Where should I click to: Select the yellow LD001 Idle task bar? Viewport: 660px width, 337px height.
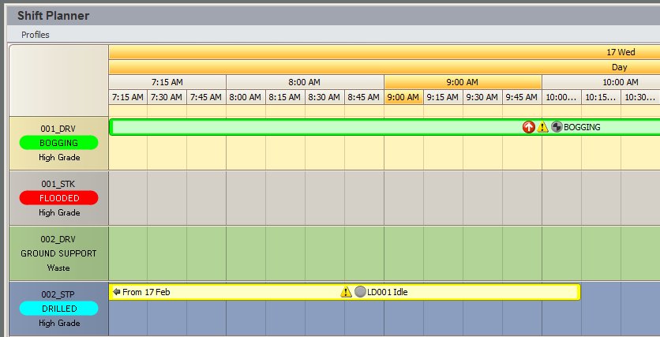pos(345,292)
